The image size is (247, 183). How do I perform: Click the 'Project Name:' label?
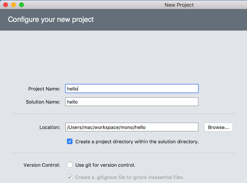click(x=44, y=89)
